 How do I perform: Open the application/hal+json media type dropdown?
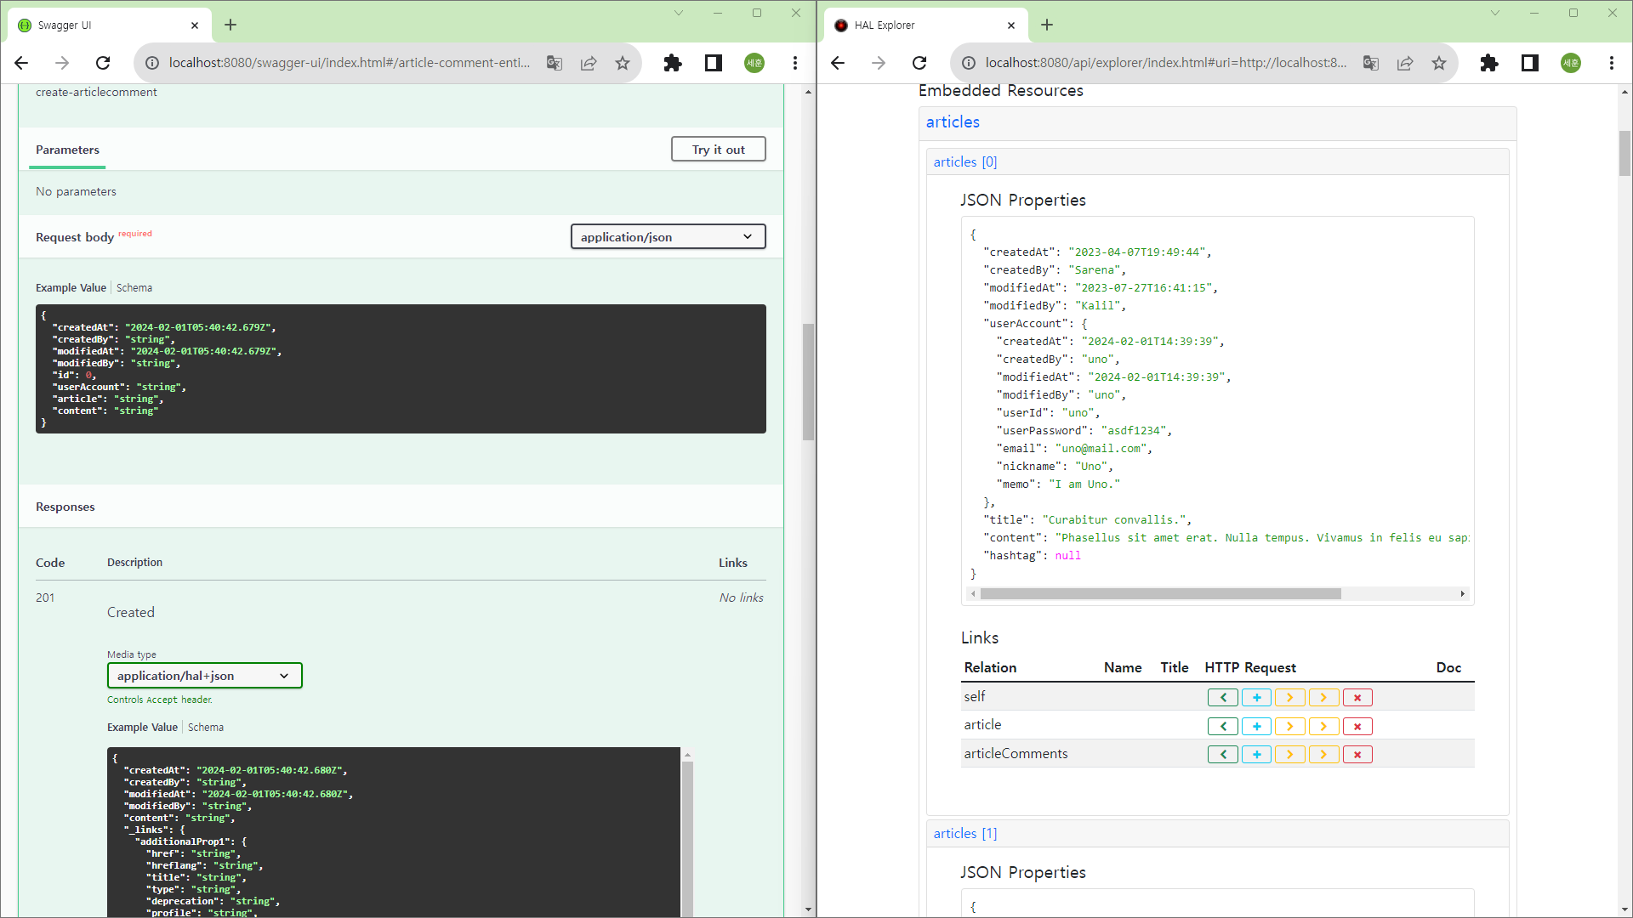204,676
